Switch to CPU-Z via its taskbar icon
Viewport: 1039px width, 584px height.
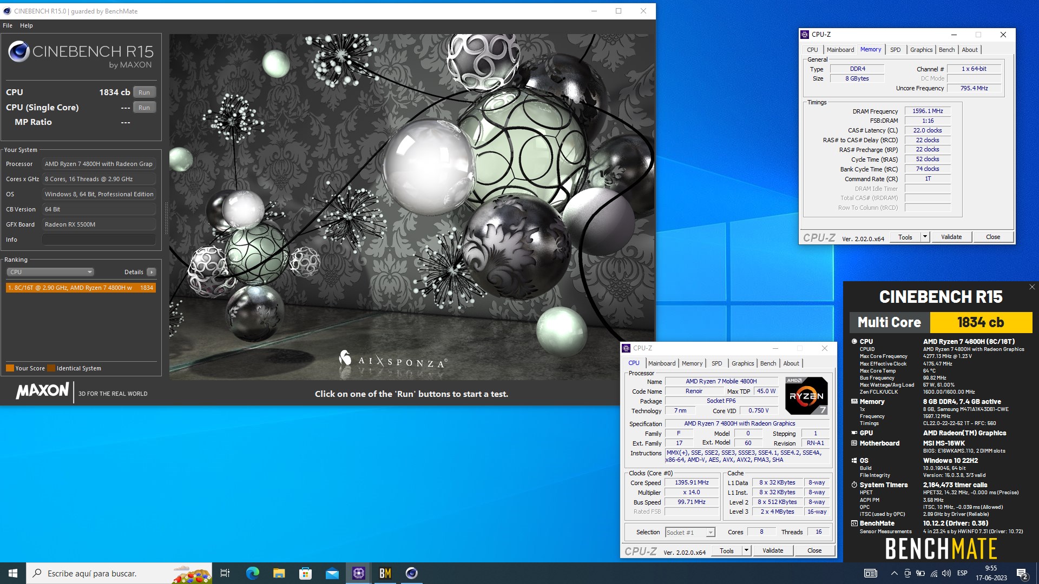[x=358, y=573]
